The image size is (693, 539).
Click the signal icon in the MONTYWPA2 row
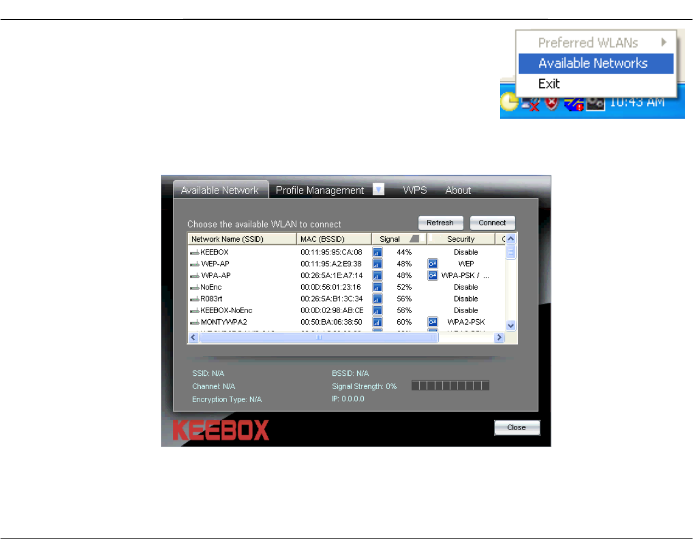(377, 322)
